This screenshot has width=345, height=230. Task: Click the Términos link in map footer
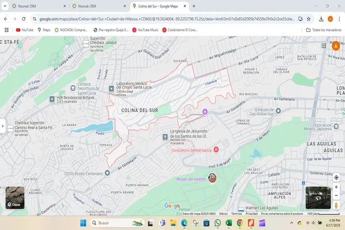click(236, 214)
